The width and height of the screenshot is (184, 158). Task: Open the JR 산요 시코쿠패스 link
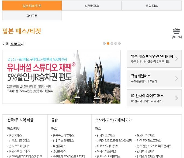point(19,141)
